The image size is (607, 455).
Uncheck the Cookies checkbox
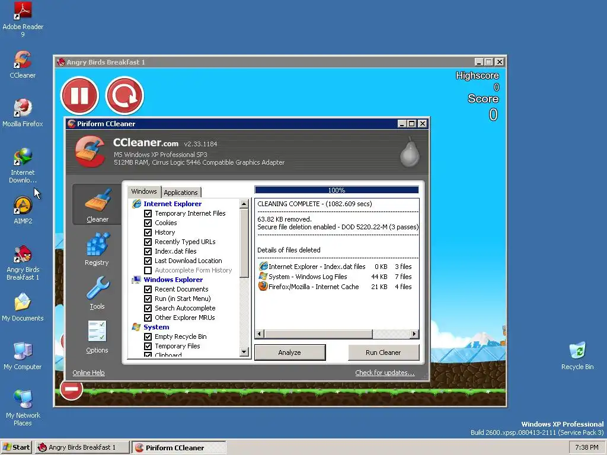(148, 223)
